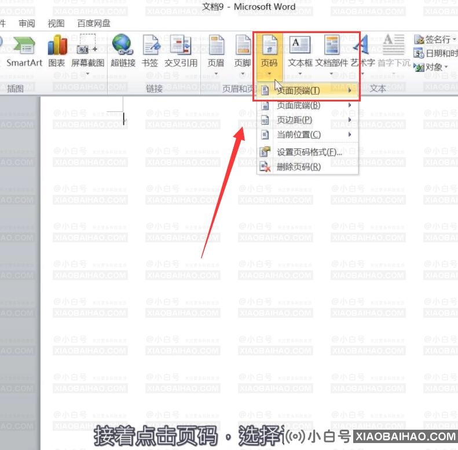This screenshot has height=450, width=458.
Task: Switch to the 视图 ribbon tab
Action: [x=56, y=23]
